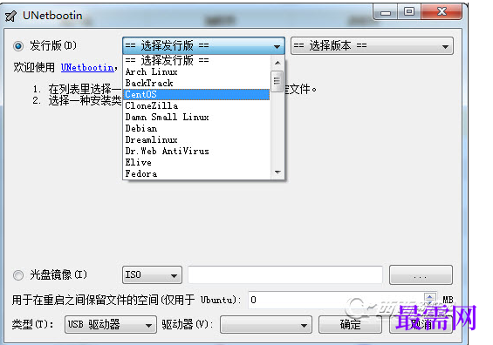This screenshot has height=345, width=493.
Task: Click the 确定 confirm button
Action: [x=350, y=324]
